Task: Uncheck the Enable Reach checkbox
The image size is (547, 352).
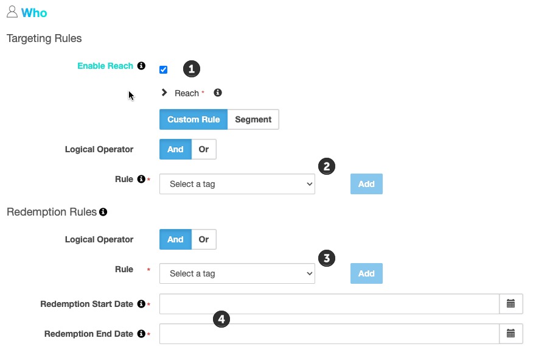Action: pyautogui.click(x=163, y=69)
